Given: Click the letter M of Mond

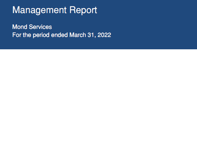Looking at the screenshot, I should [14, 27].
